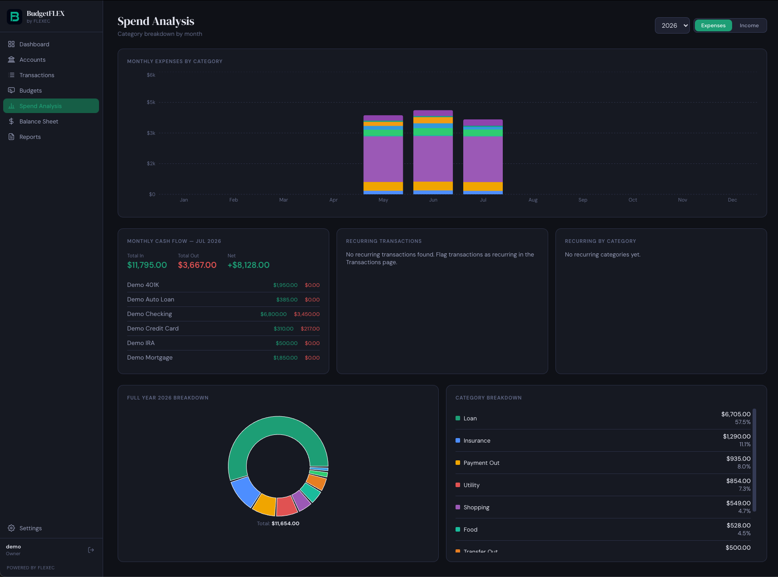Click the Demo Auto Loan row
This screenshot has width=778, height=577.
pos(223,300)
